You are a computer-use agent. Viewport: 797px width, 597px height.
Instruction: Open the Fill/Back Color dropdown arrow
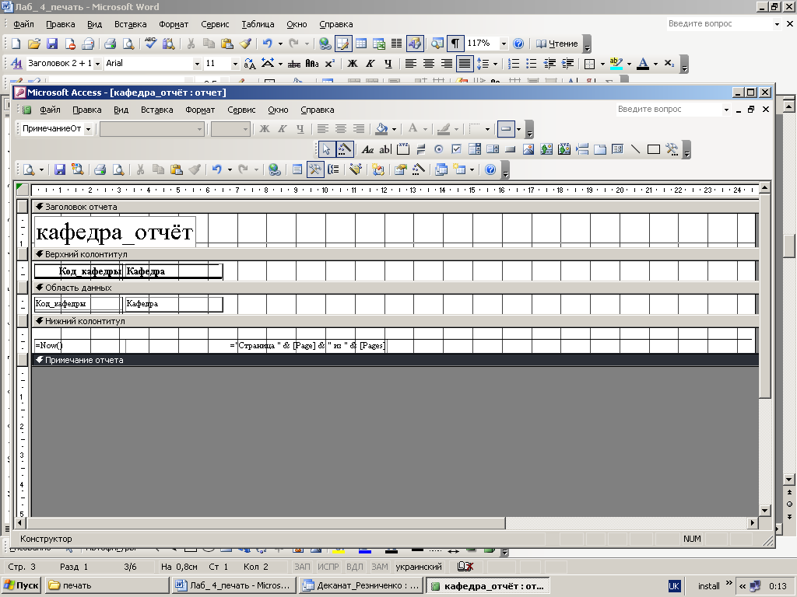click(394, 129)
